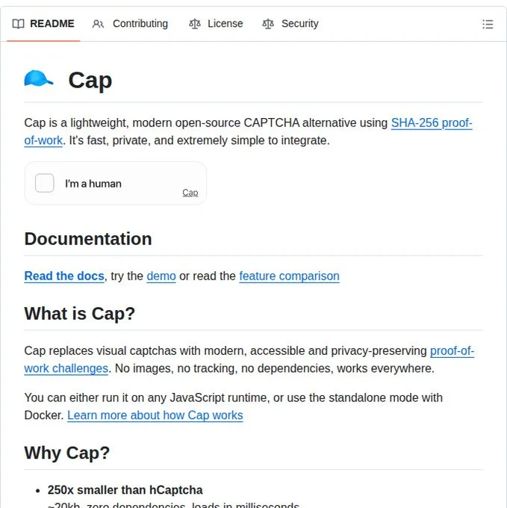Follow the SHA-256 proof-of-work link

pos(432,123)
